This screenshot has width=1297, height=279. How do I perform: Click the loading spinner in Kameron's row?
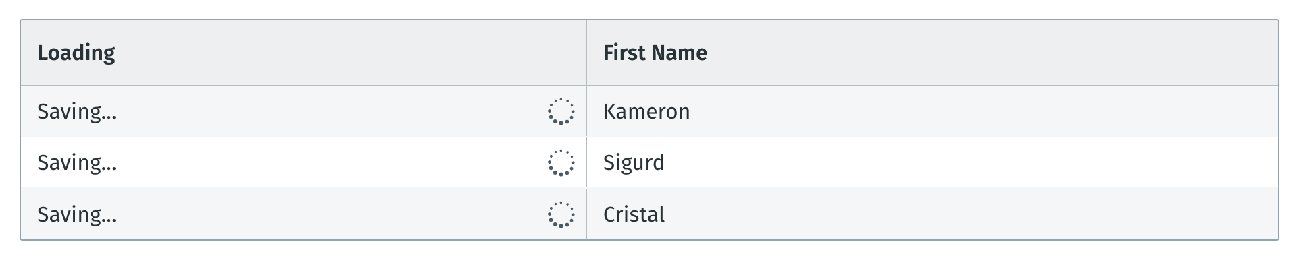click(x=561, y=112)
